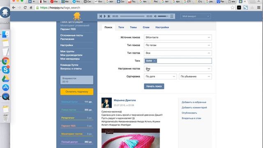263x148 pixels.
Task: Open the Trash in the dock
Action: tap(5, 118)
